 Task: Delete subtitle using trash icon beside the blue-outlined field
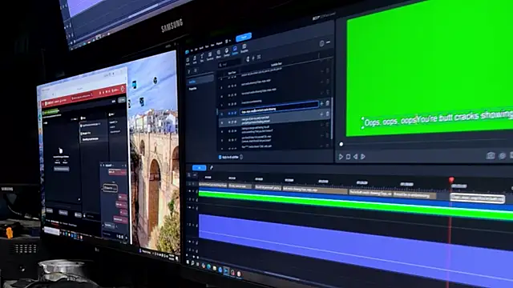[x=328, y=103]
